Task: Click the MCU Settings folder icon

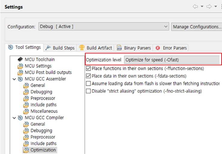Action: click(20, 66)
